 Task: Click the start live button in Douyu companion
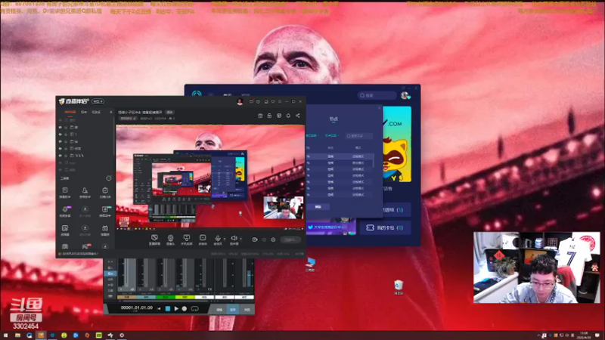[x=290, y=240]
